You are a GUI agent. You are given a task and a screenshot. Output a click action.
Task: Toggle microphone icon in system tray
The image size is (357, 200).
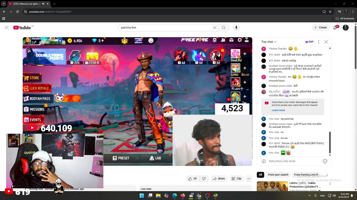315,196
